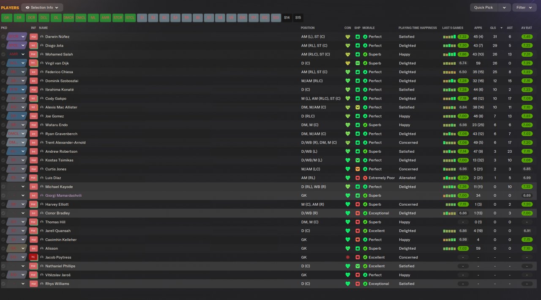
Task: Click last 5 games bars for Darwin Núñez
Action: tap(449, 37)
